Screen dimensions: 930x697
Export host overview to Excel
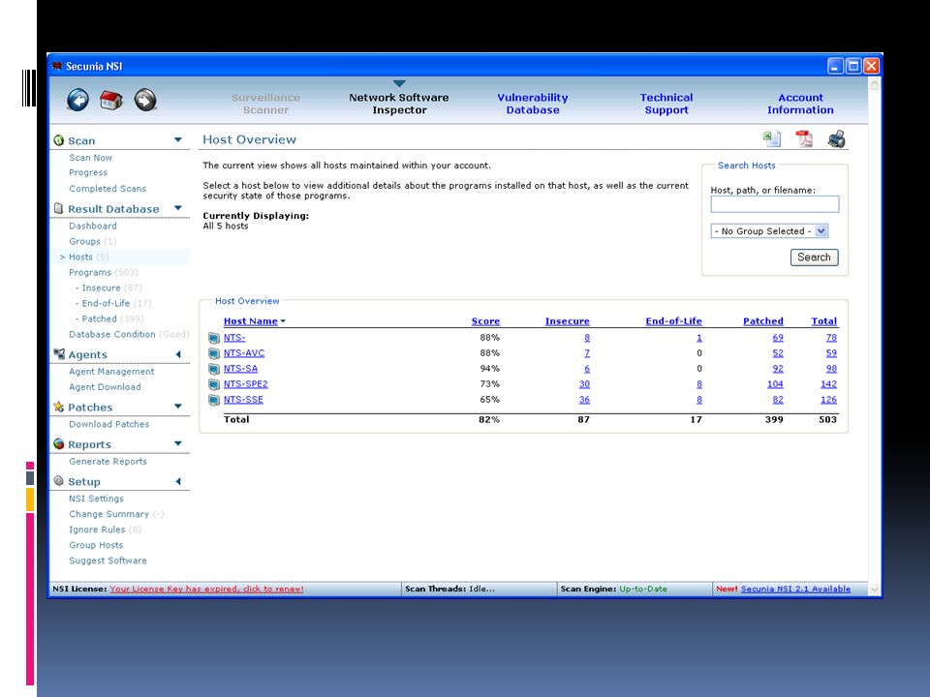pyautogui.click(x=772, y=139)
